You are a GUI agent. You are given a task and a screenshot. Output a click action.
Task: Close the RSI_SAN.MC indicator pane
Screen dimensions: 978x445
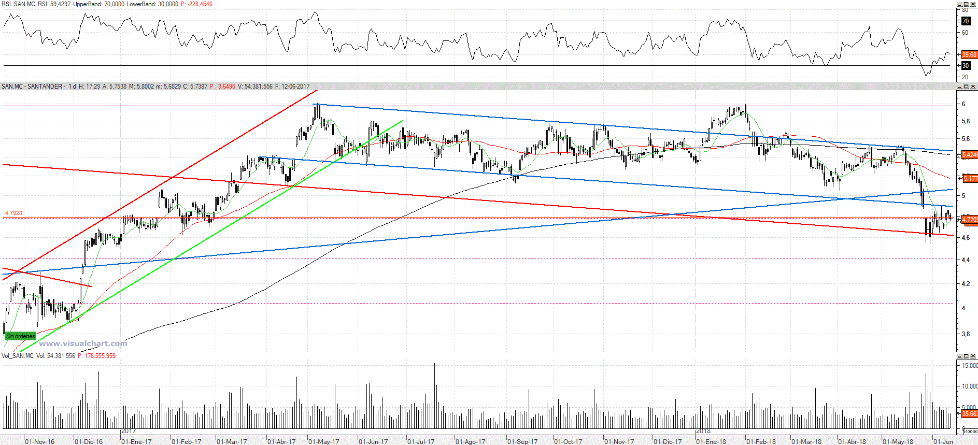972,4
